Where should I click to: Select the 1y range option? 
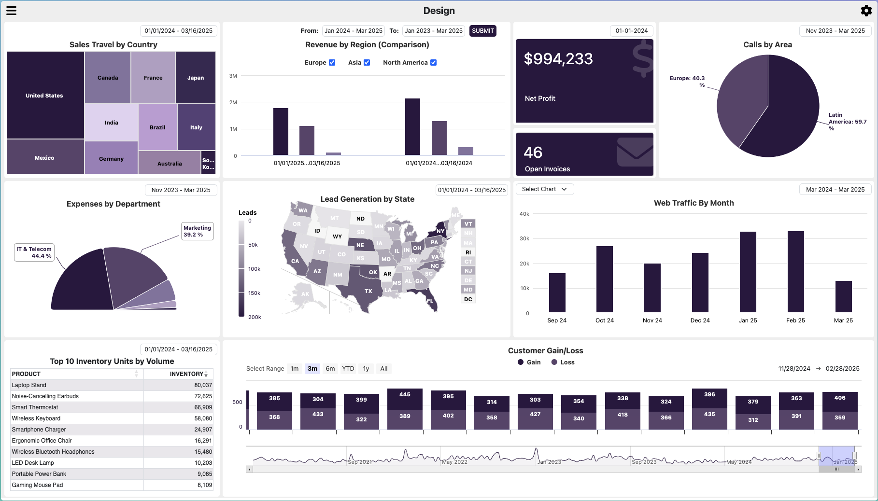(x=366, y=368)
